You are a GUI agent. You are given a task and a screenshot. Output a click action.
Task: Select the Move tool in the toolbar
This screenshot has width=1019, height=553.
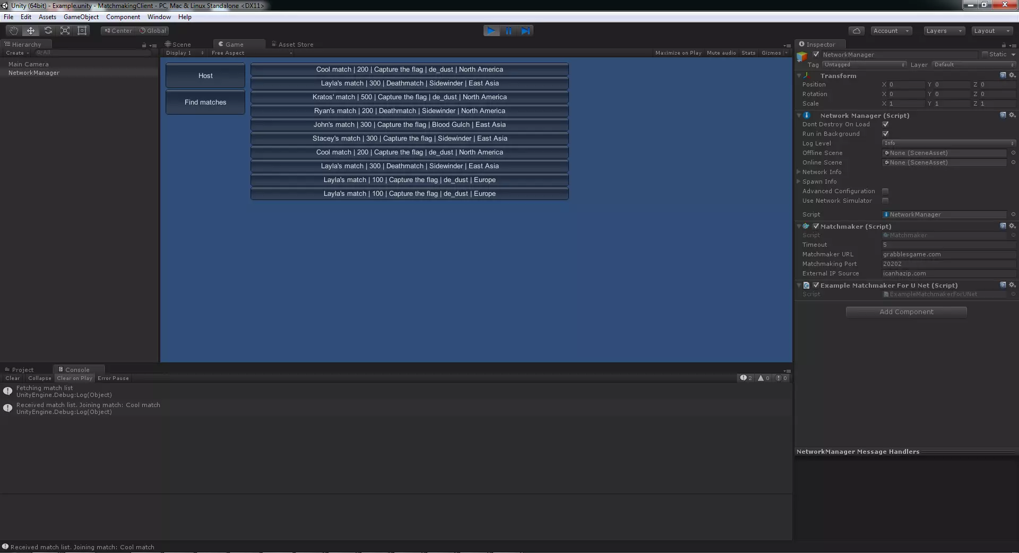[x=31, y=31]
